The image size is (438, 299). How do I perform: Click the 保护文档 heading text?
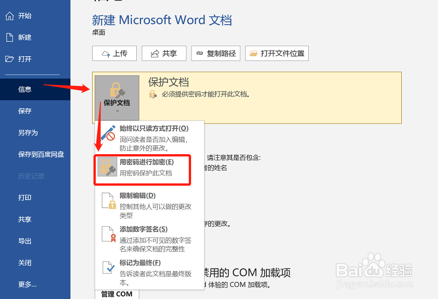coord(168,82)
